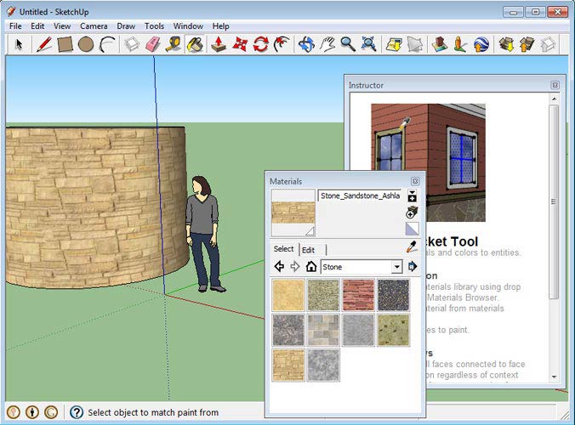The height and width of the screenshot is (425, 575).
Task: Toggle the geo-location status icon
Action: [x=14, y=412]
